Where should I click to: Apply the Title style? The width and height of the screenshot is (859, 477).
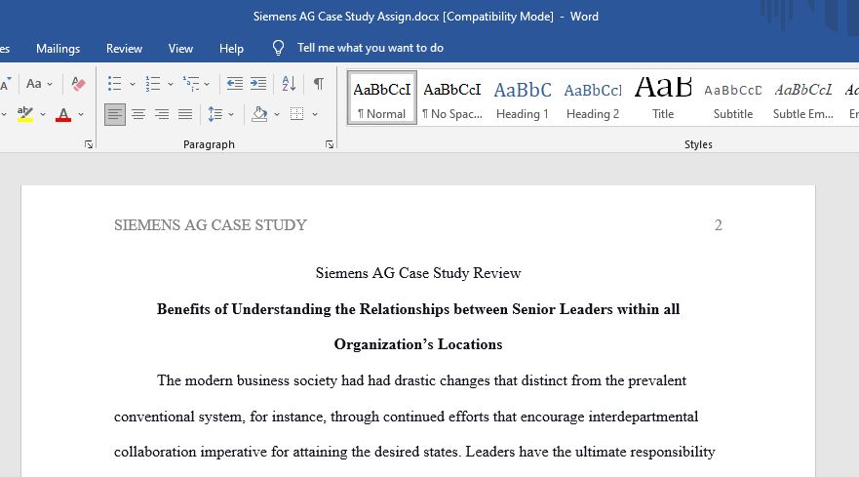663,99
